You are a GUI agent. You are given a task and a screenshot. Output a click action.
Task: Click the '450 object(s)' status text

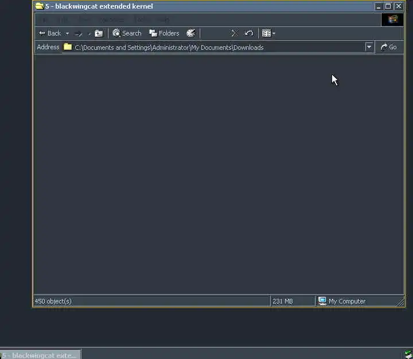pos(53,301)
